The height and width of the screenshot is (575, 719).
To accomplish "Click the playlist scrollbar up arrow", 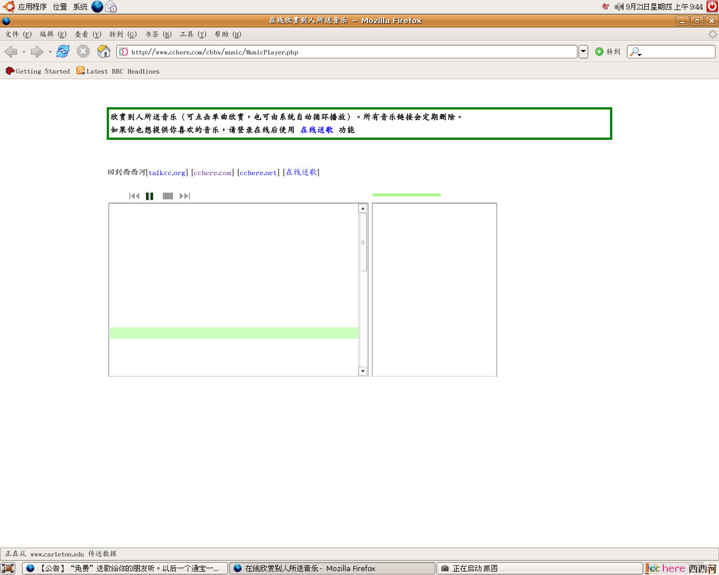I will (363, 208).
